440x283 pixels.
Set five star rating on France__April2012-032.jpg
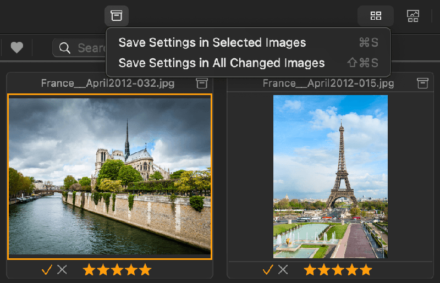pyautogui.click(x=145, y=270)
